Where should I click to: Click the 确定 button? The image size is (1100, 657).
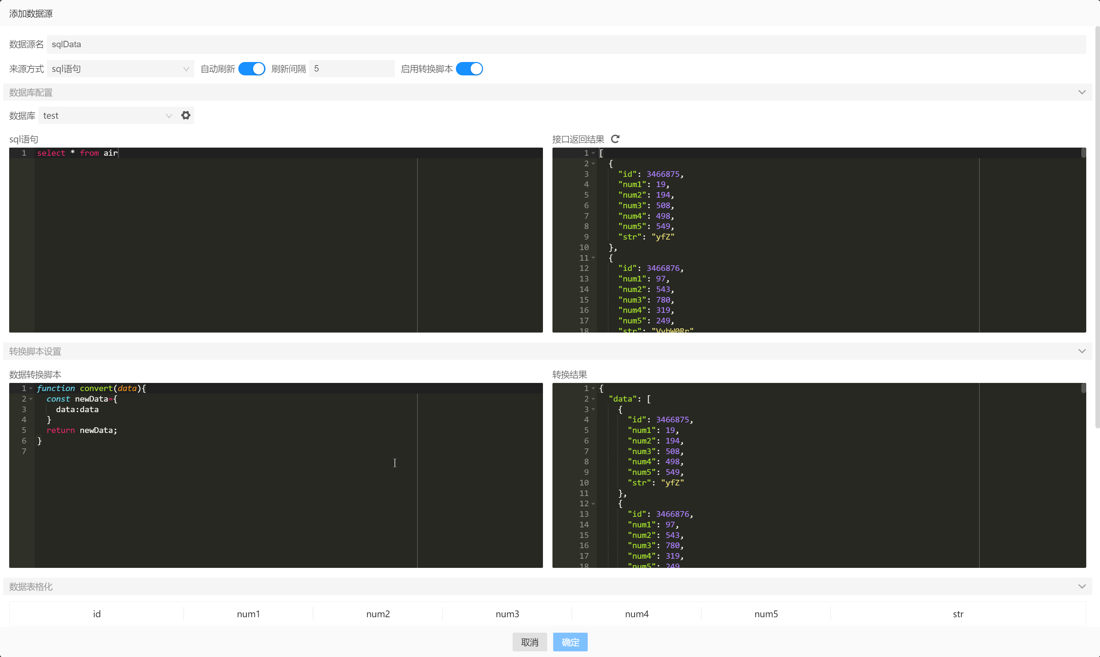[570, 642]
